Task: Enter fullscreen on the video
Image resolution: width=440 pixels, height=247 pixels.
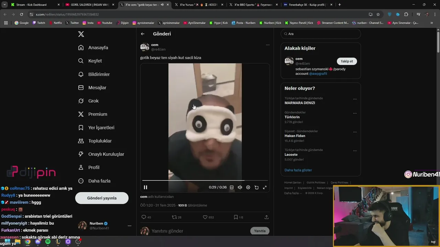Action: point(265,187)
